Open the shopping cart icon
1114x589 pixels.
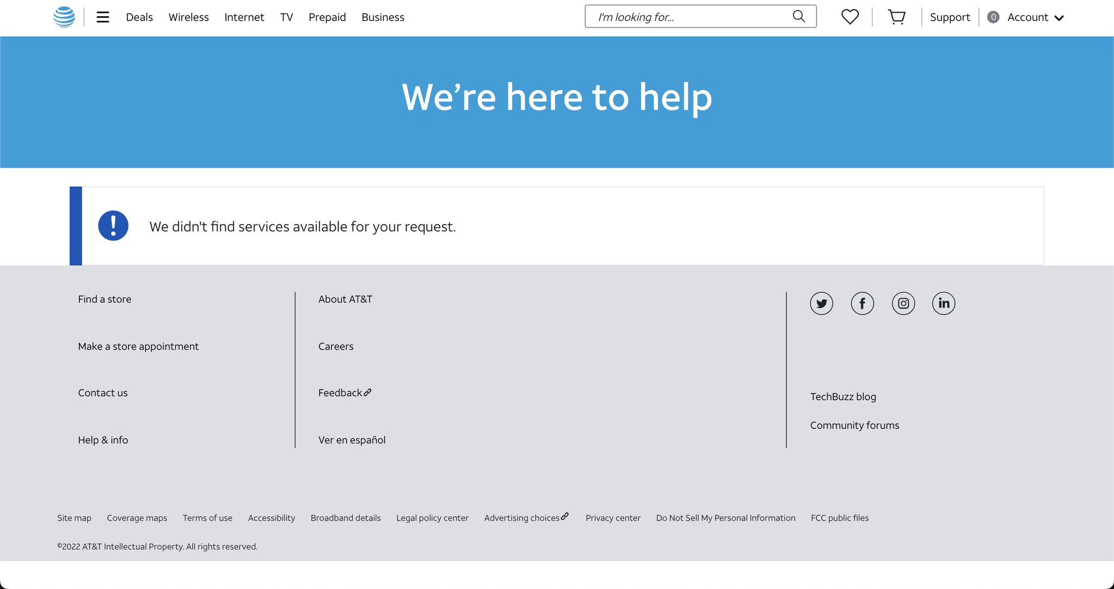(x=896, y=17)
